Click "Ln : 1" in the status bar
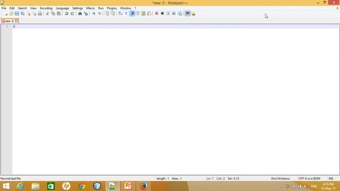 210,179
